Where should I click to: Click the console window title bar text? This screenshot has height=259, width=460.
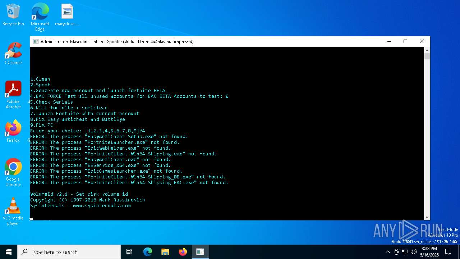point(117,42)
